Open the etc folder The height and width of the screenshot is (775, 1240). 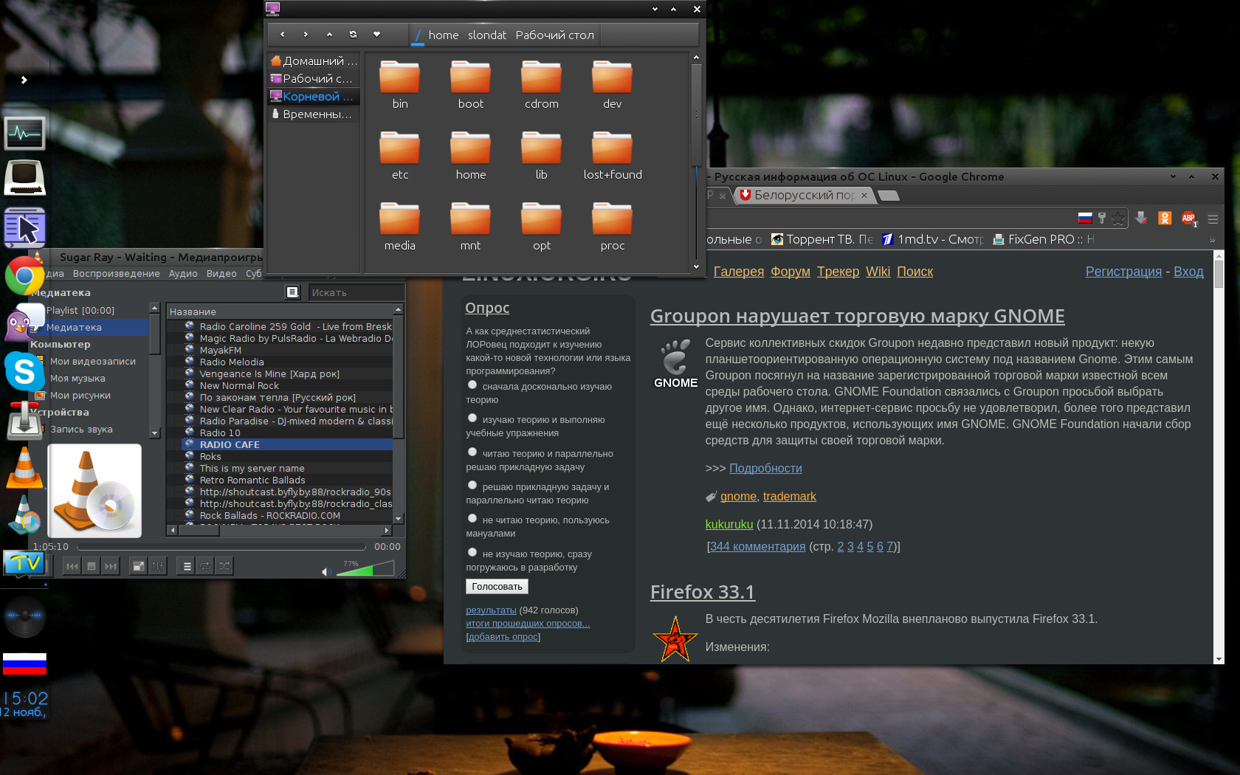(400, 156)
